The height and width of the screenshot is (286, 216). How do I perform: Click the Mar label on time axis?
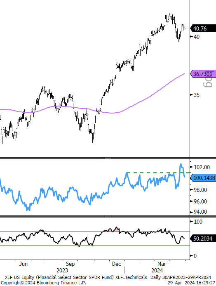click(x=162, y=264)
